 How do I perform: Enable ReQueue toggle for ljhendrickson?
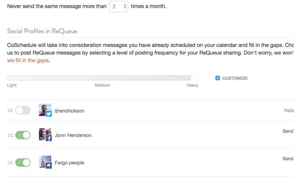pos(23,111)
